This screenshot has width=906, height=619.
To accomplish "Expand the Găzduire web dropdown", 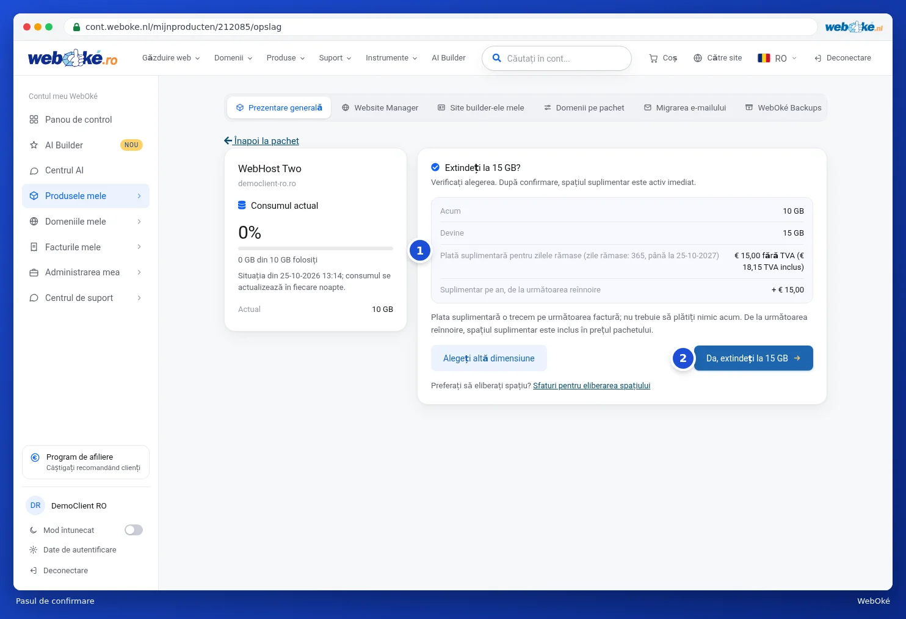I will [171, 58].
